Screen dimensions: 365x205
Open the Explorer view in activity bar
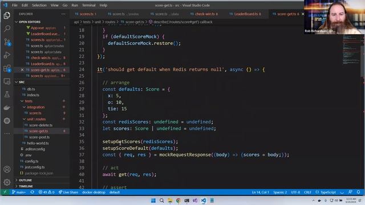click(7, 15)
